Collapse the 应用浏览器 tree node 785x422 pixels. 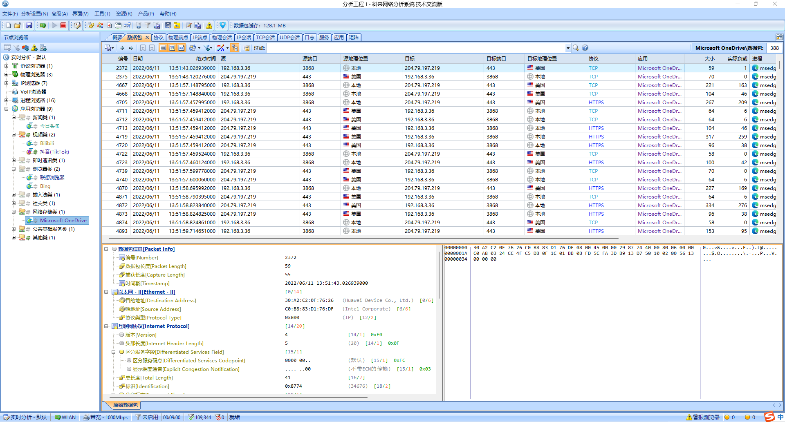click(x=6, y=109)
